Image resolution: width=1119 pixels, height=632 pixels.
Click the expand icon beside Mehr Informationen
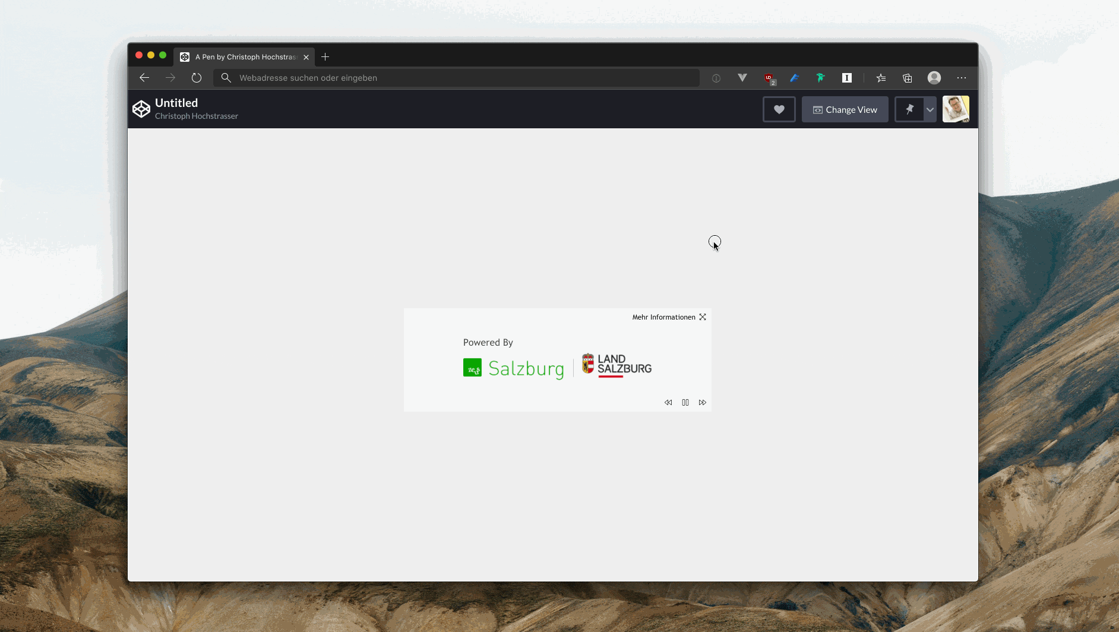point(703,317)
